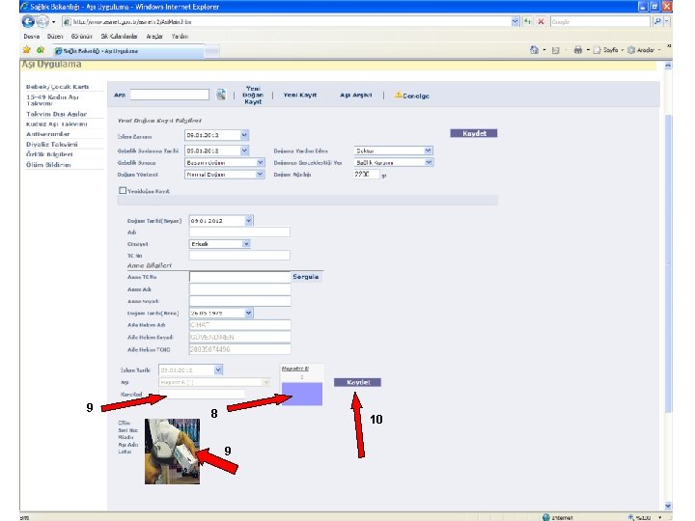Open the İşlem Zamanı date dropdown
The width and height of the screenshot is (695, 521).
tap(244, 135)
